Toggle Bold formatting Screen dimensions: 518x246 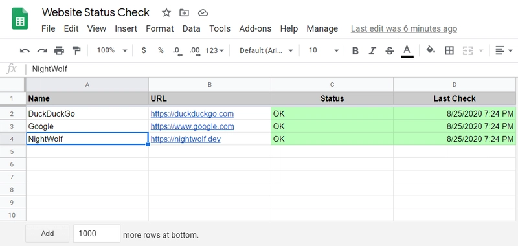355,50
